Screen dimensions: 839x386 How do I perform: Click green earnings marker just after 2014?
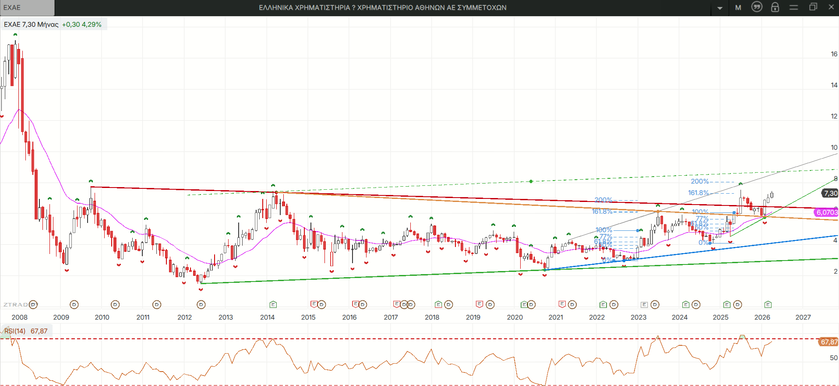tap(273, 304)
